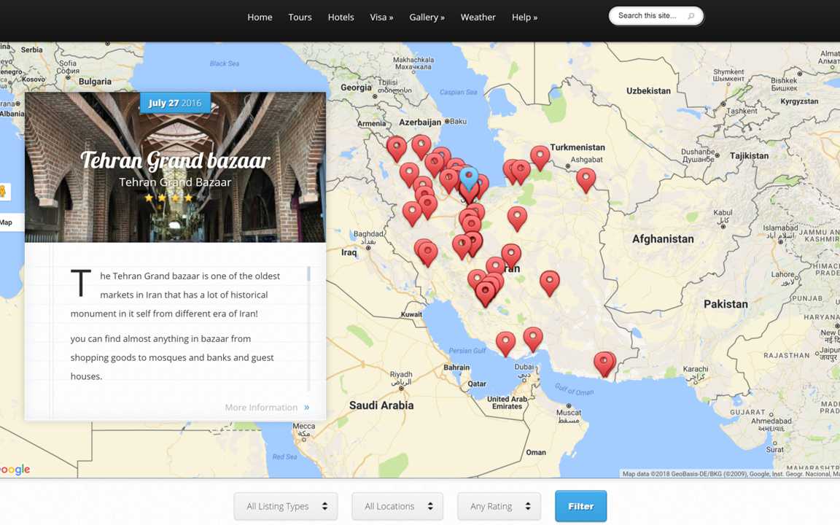Image resolution: width=840 pixels, height=525 pixels.
Task: Click the magnifier icon in search box
Action: tap(691, 16)
